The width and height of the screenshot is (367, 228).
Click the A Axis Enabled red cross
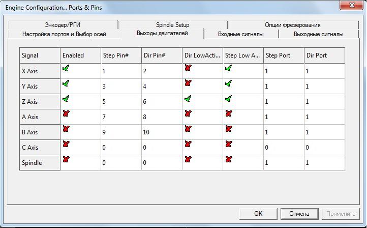coord(66,113)
